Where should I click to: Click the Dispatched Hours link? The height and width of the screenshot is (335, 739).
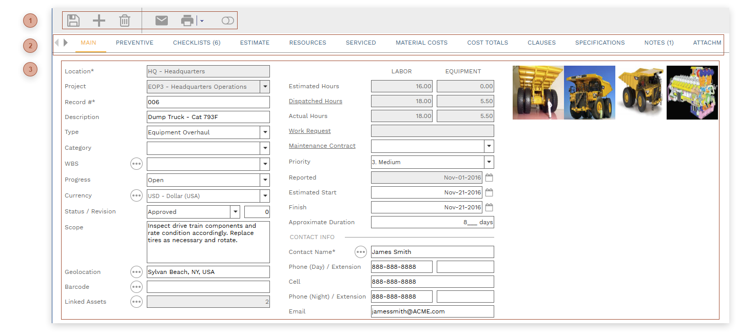[315, 101]
